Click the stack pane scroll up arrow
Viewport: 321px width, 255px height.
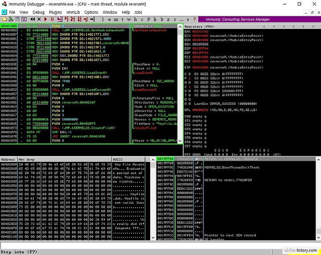click(318, 160)
